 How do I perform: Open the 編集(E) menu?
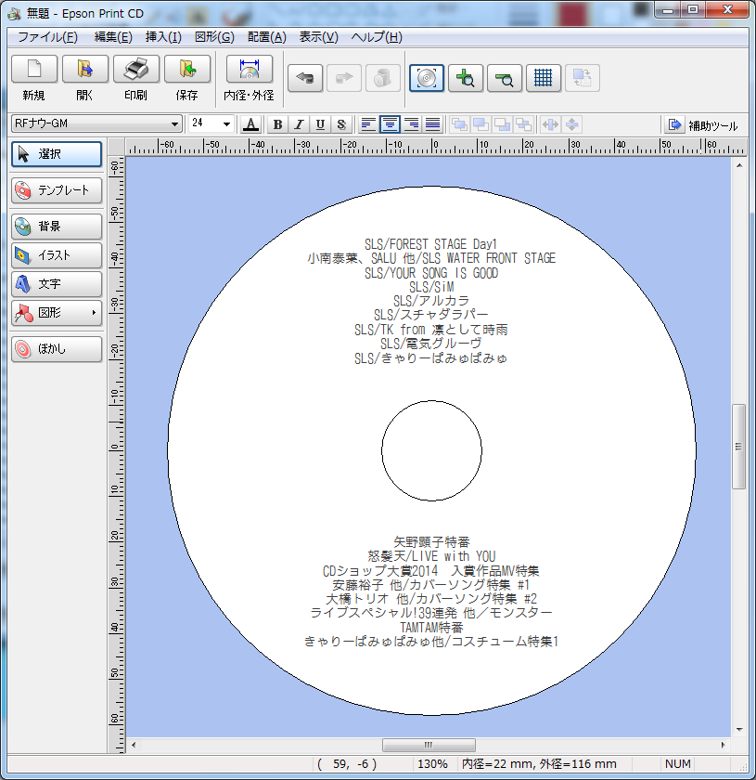click(113, 37)
